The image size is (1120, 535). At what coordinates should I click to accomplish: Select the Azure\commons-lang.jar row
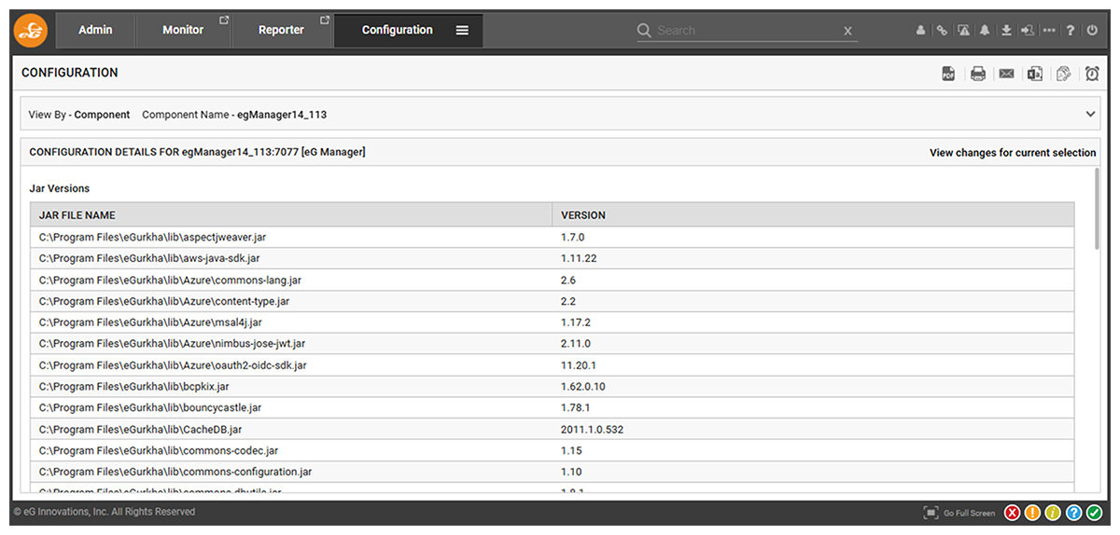[x=553, y=281]
